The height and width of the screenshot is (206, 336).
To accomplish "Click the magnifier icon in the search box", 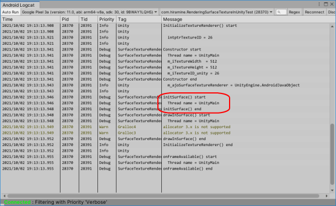I will pyautogui.click(x=279, y=12).
